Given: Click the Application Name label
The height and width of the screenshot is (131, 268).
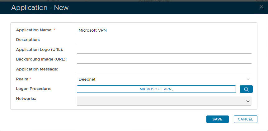Looking at the screenshot, I should tap(34, 30).
